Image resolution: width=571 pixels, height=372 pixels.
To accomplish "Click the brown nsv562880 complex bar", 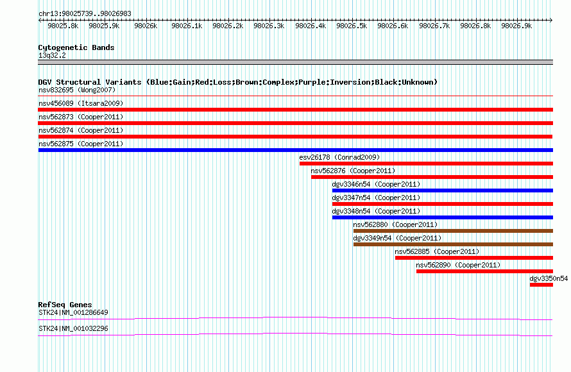I will [x=453, y=231].
